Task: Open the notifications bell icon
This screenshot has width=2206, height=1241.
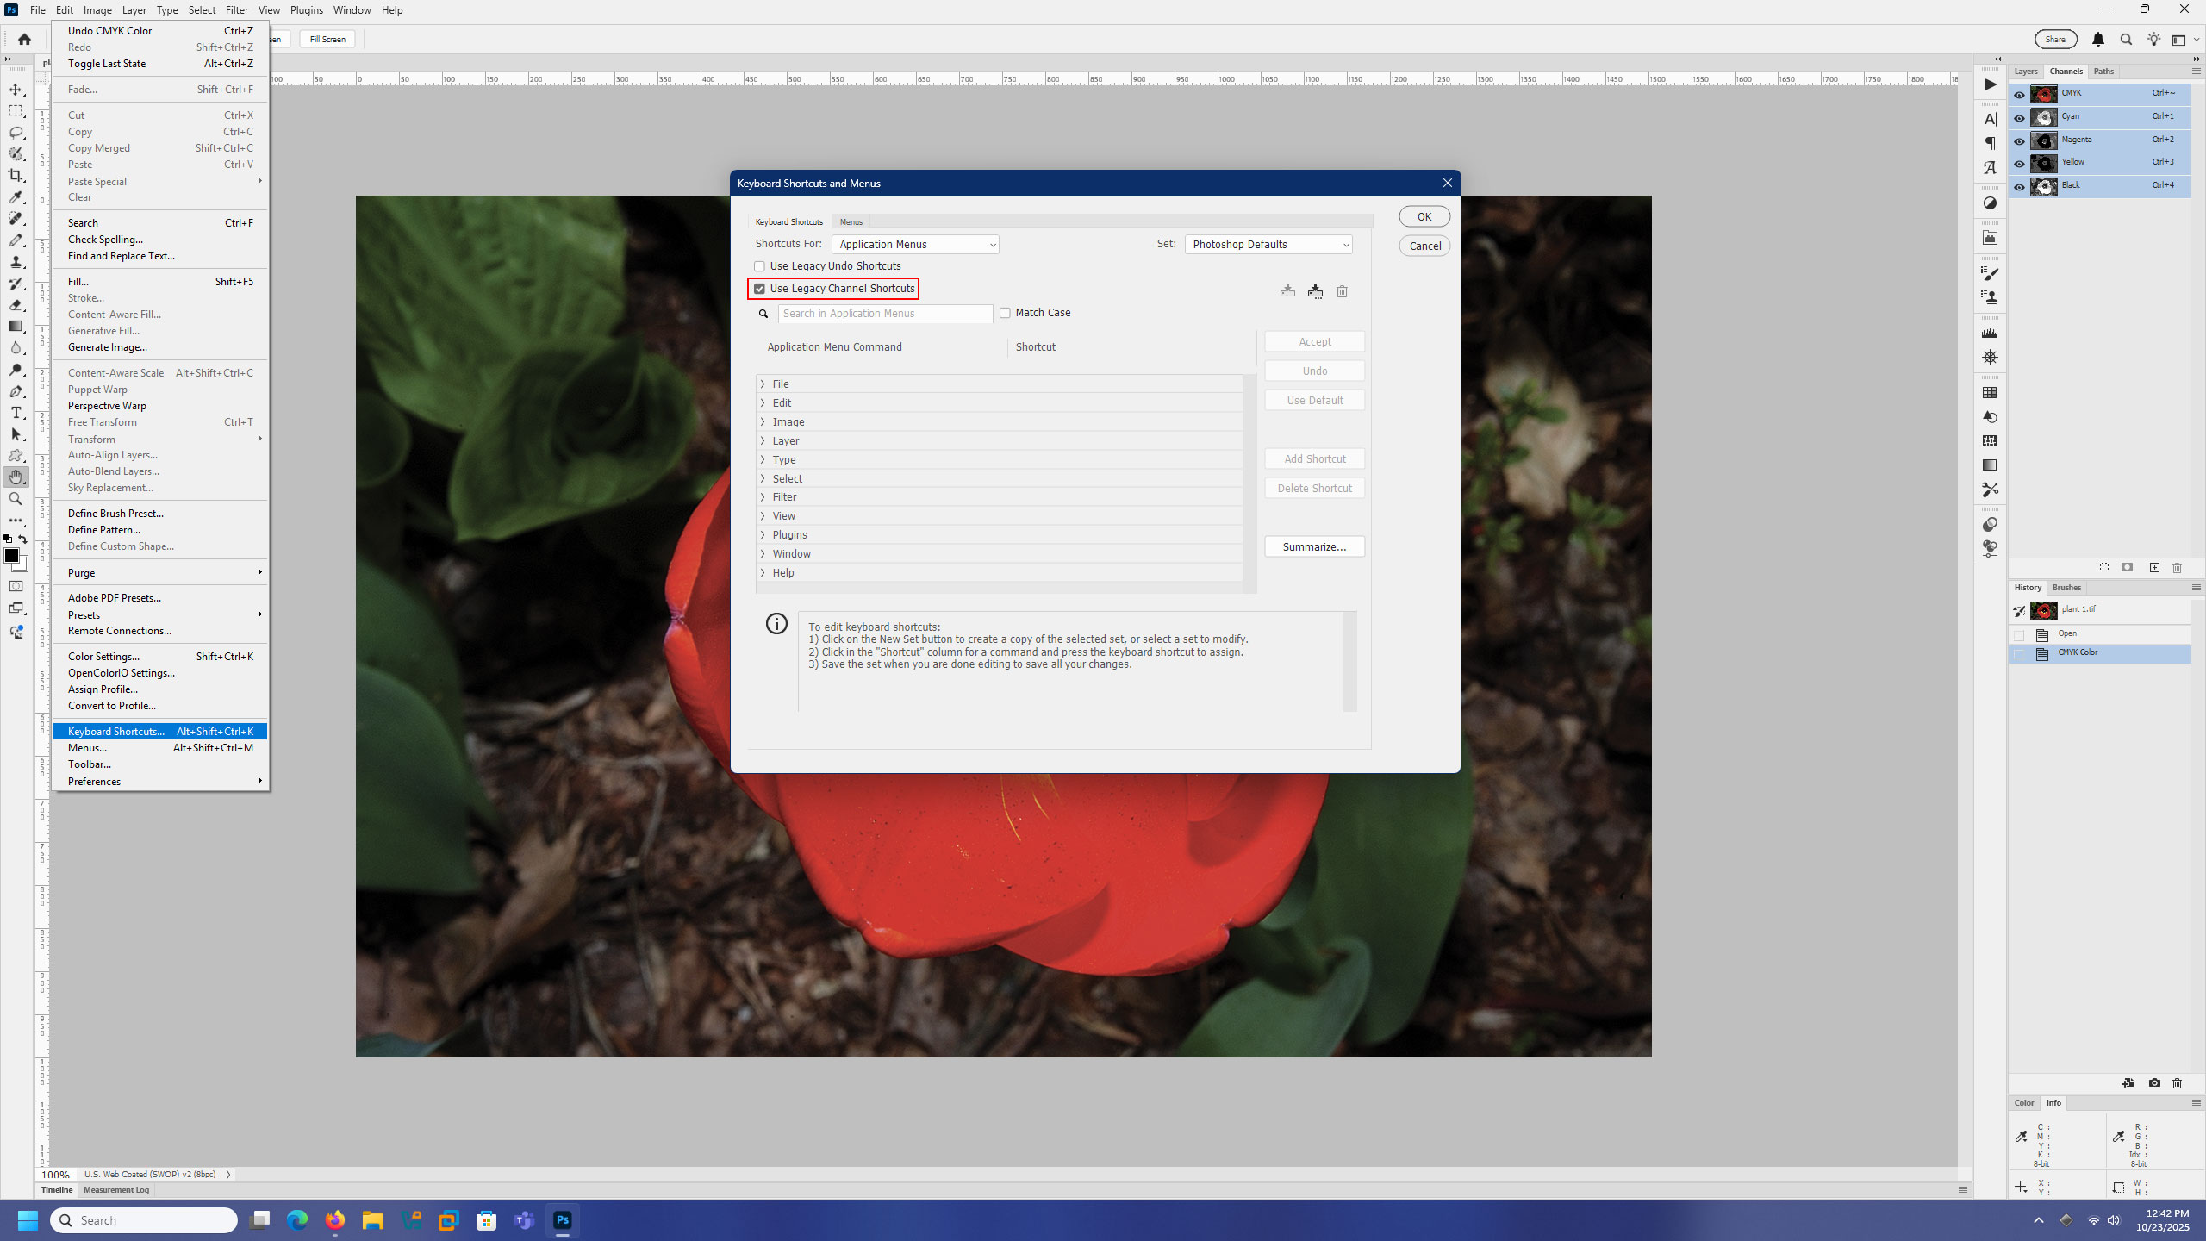Action: [x=2098, y=40]
